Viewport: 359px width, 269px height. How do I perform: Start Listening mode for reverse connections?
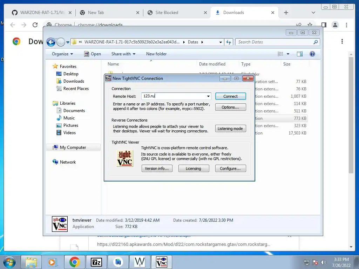coord(231,129)
